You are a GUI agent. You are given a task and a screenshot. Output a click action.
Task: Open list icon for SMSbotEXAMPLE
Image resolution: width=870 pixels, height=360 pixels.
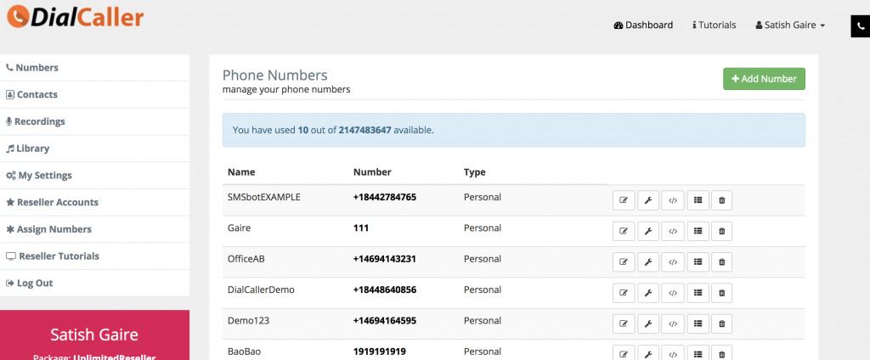(698, 200)
